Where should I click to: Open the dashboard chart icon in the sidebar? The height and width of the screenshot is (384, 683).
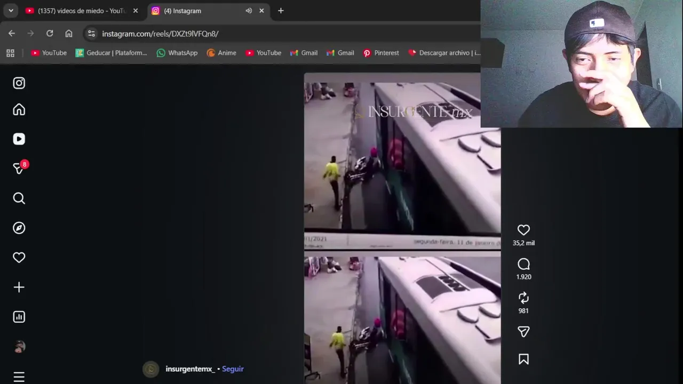pos(19,317)
